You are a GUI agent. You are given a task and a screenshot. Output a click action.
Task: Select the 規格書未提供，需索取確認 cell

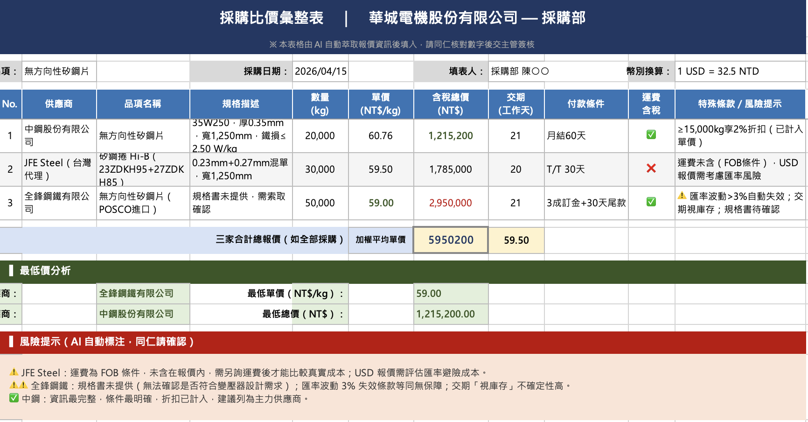tap(241, 203)
